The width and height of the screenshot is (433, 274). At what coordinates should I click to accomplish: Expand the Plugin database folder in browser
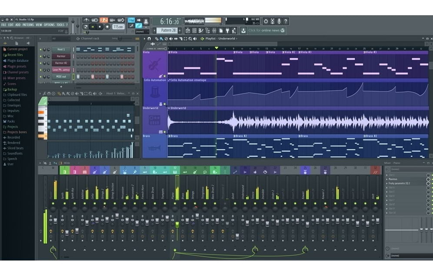pos(17,61)
